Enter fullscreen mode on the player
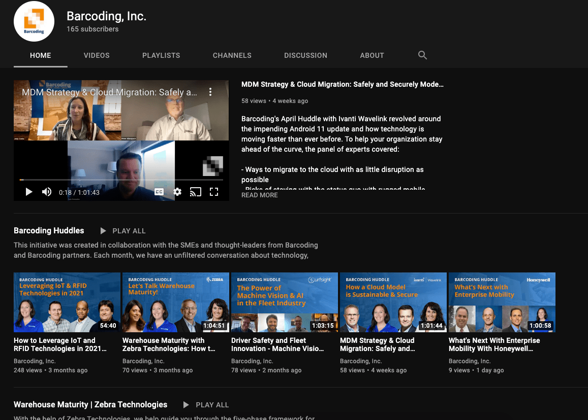588x420 pixels. [x=214, y=192]
